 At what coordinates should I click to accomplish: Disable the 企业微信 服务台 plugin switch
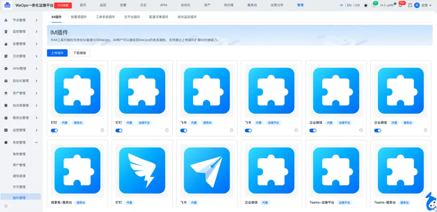(x=378, y=130)
